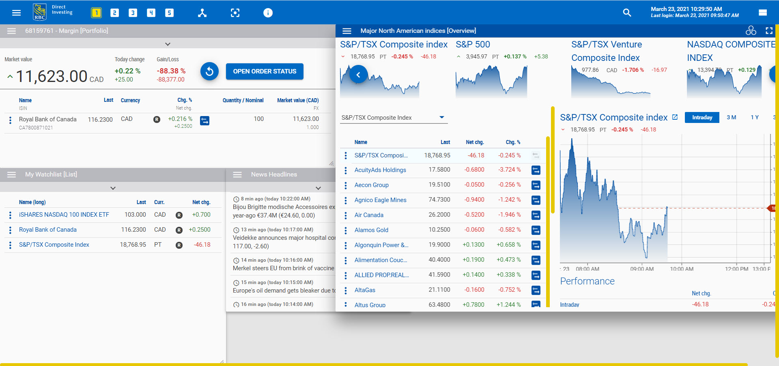Click the R badge next to Royal Bank of Canada
Viewport: 779px width, 366px height.
tap(157, 120)
